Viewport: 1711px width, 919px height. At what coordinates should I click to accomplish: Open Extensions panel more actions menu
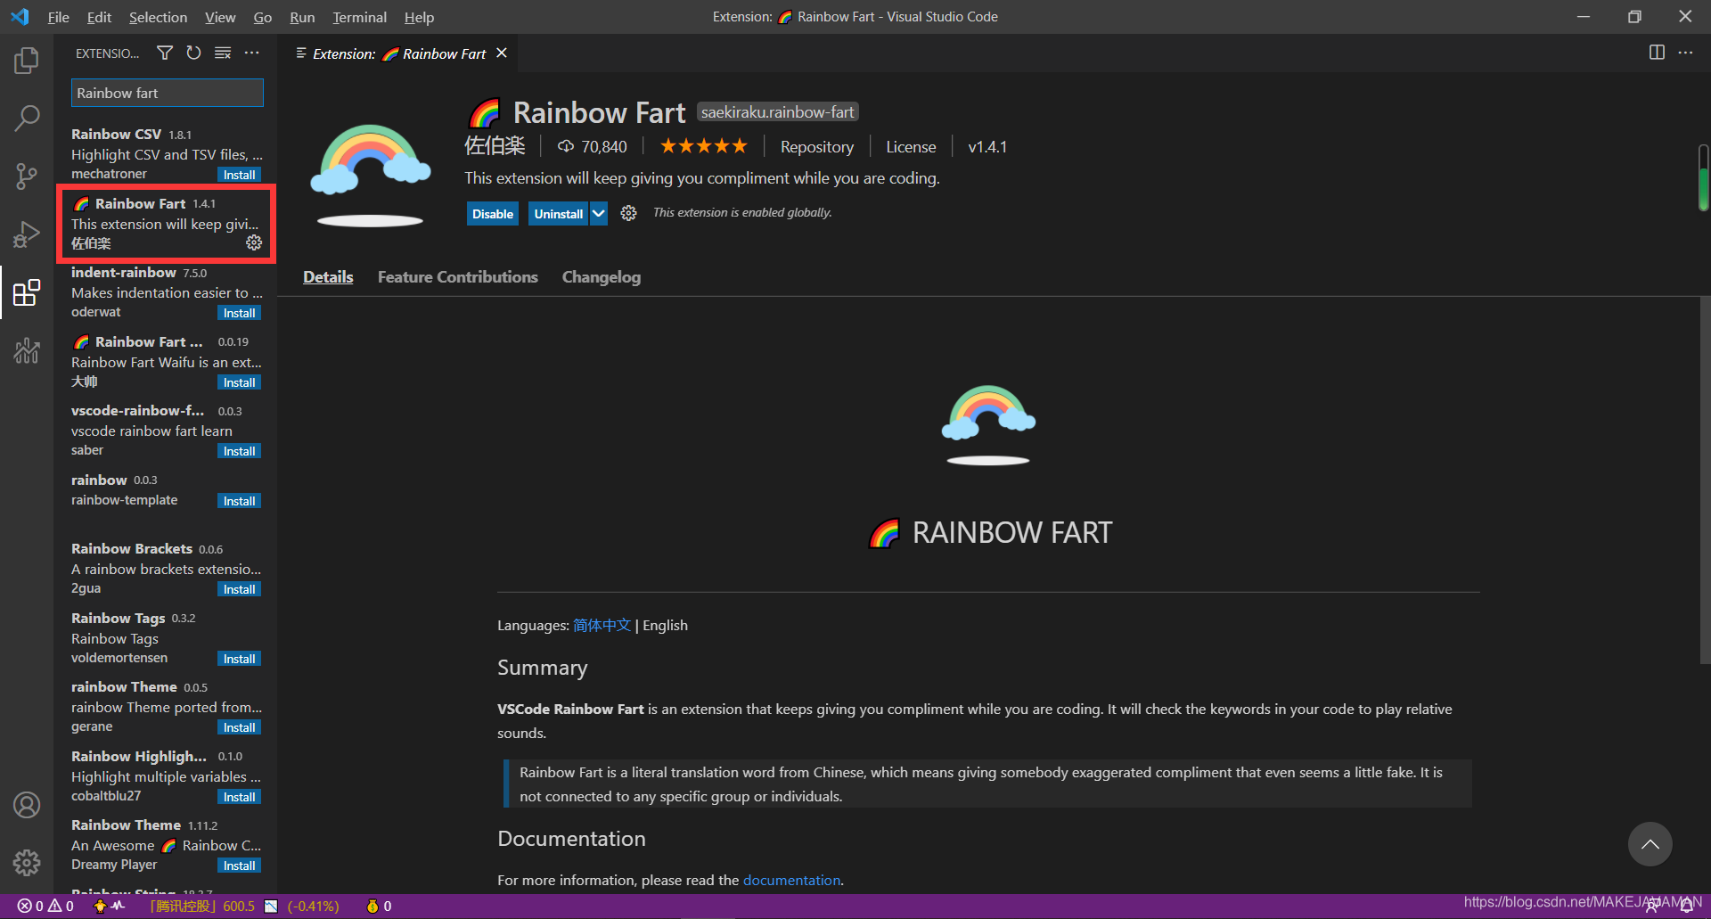(x=252, y=53)
